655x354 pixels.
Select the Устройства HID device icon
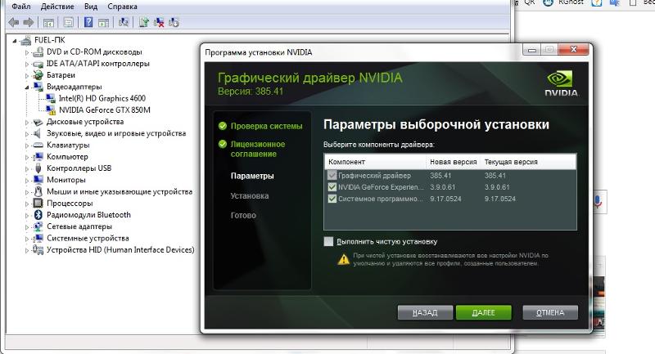click(x=38, y=249)
